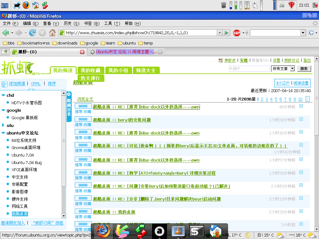Image resolution: width=319 pixels, height=239 pixels.
Task: Expand the ATI+feisty post with plus icon
Action: tap(301, 172)
